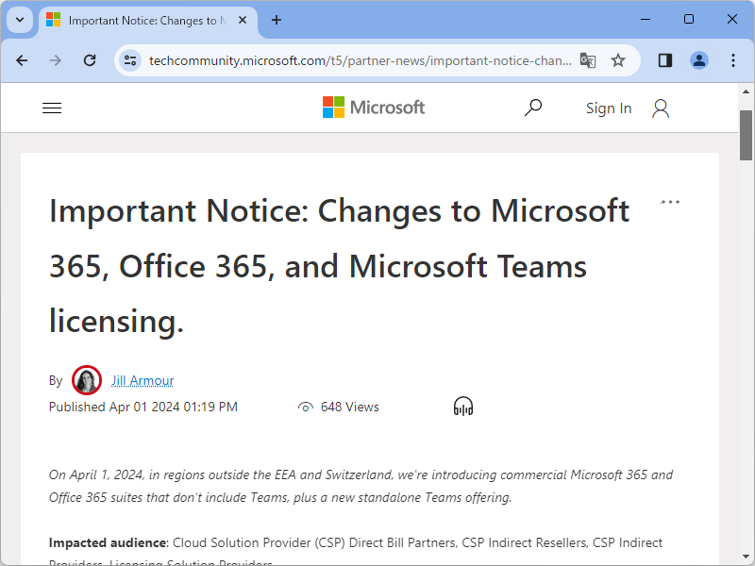Viewport: 755px width, 566px height.
Task: View site information icon in address bar
Action: pyautogui.click(x=130, y=60)
